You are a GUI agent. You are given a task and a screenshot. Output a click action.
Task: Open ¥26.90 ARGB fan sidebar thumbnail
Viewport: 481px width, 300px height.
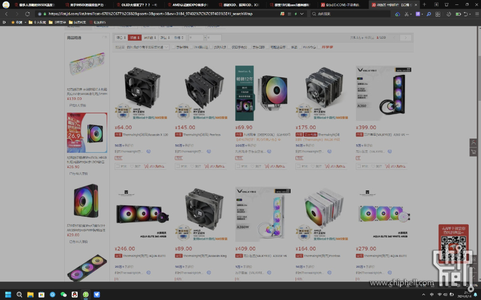tap(87, 133)
